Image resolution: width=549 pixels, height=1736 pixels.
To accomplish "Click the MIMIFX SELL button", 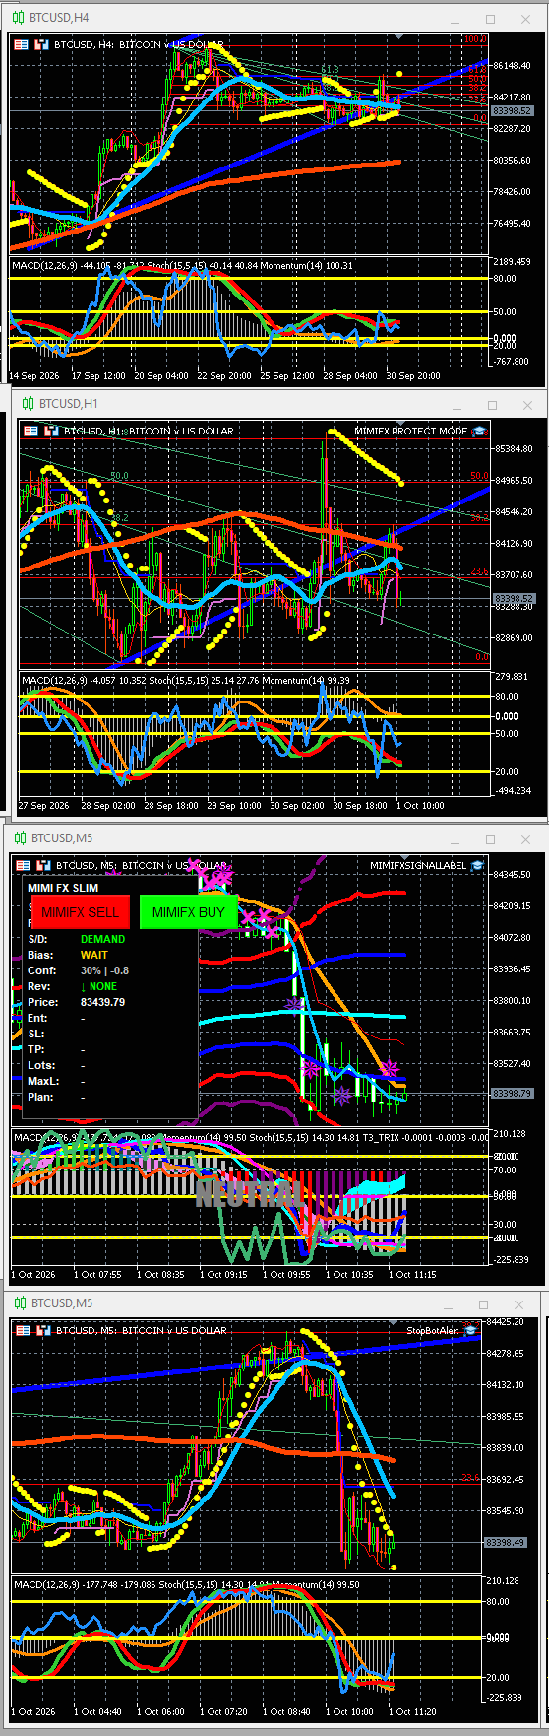I will (81, 912).
